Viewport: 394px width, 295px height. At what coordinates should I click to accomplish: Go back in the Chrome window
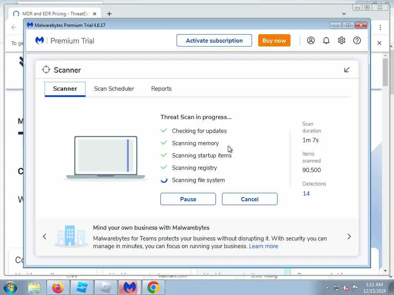click(x=14, y=27)
